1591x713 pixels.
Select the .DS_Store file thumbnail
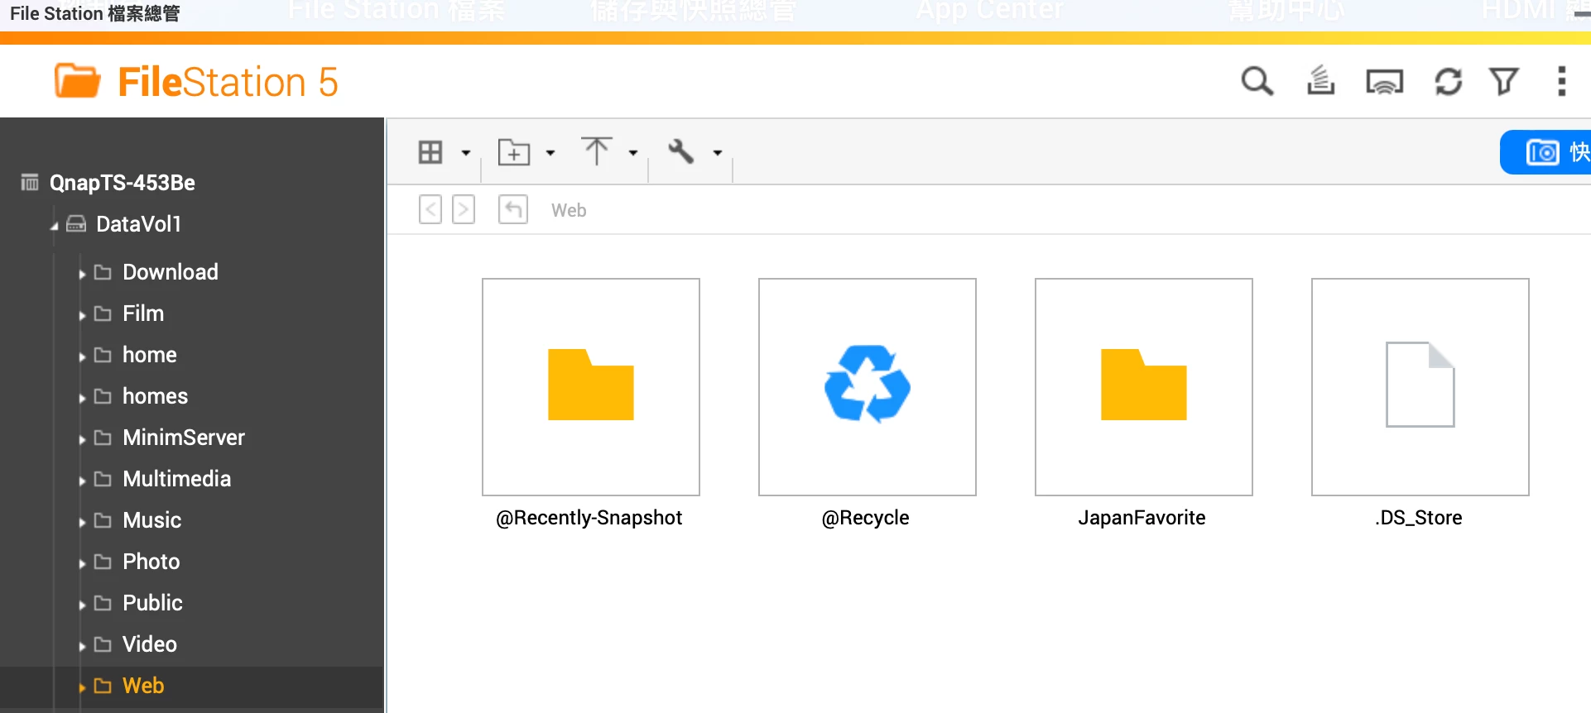1420,387
